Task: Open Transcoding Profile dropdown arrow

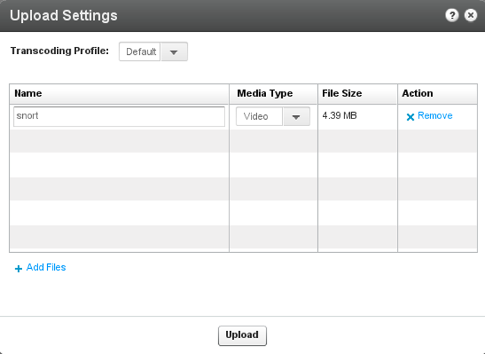Action: tap(174, 52)
